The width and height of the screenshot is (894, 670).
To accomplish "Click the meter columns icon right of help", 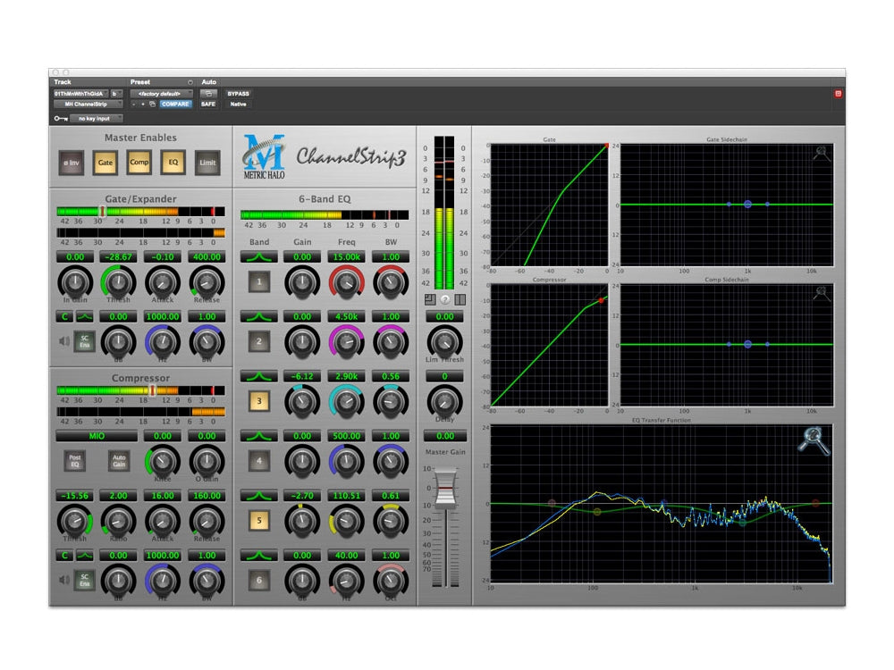I will [460, 299].
